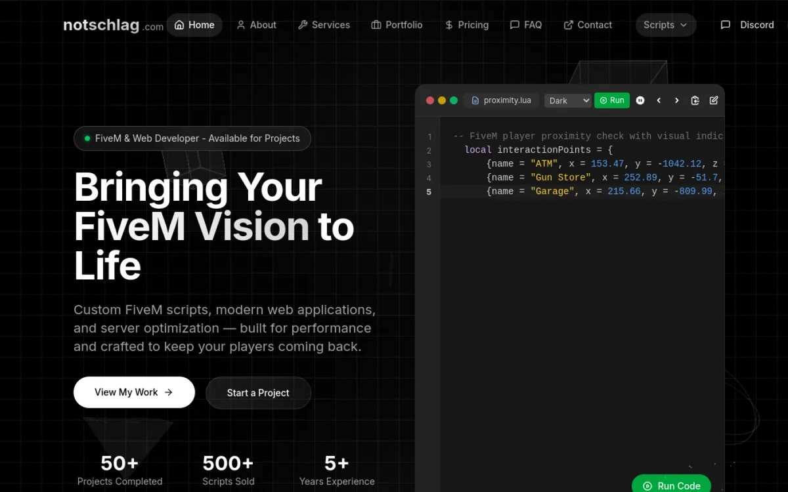
Task: Click the 500+ Scripts Sold stat
Action: pyautogui.click(x=228, y=471)
